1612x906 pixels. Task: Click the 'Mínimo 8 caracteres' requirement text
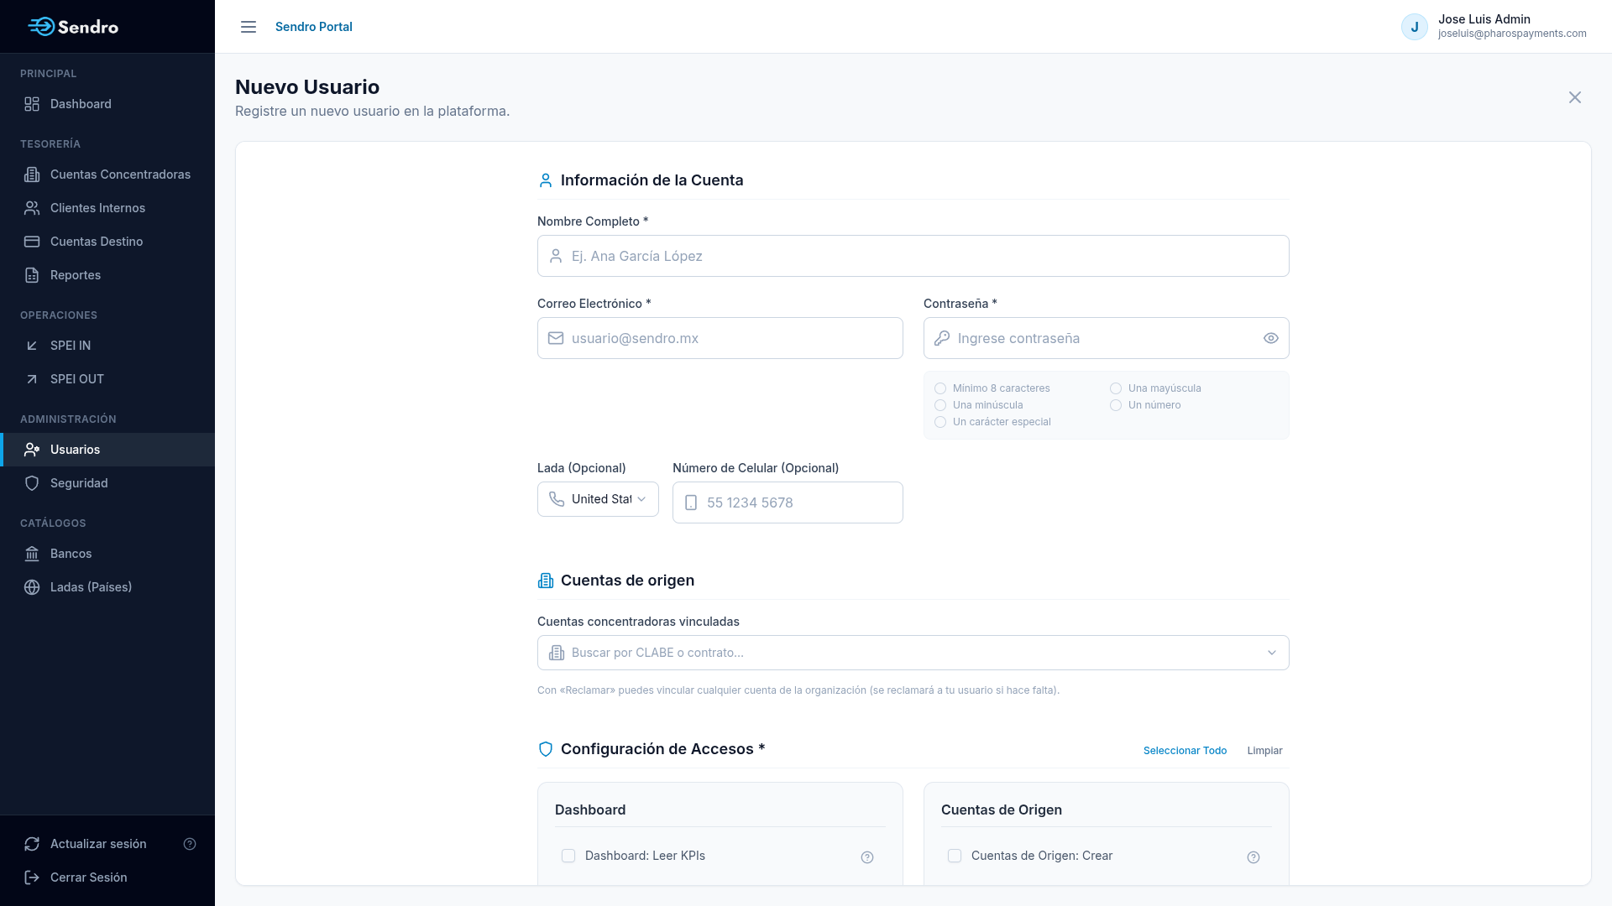coord(1001,388)
